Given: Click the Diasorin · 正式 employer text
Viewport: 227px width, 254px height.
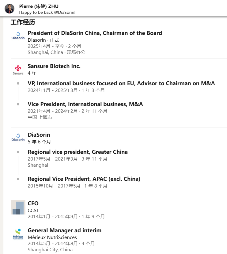Looking at the screenshot, I should click(43, 40).
